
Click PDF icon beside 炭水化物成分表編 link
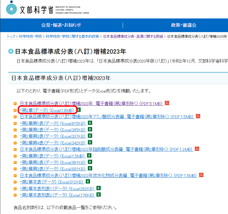tap(201, 175)
